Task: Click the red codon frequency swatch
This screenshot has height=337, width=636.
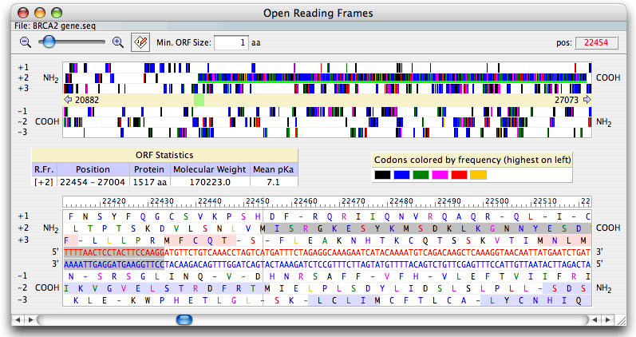Action: (x=459, y=175)
